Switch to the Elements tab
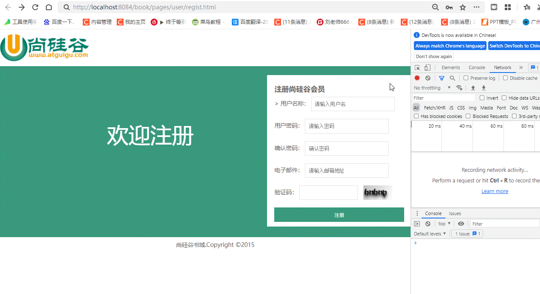 pos(450,67)
